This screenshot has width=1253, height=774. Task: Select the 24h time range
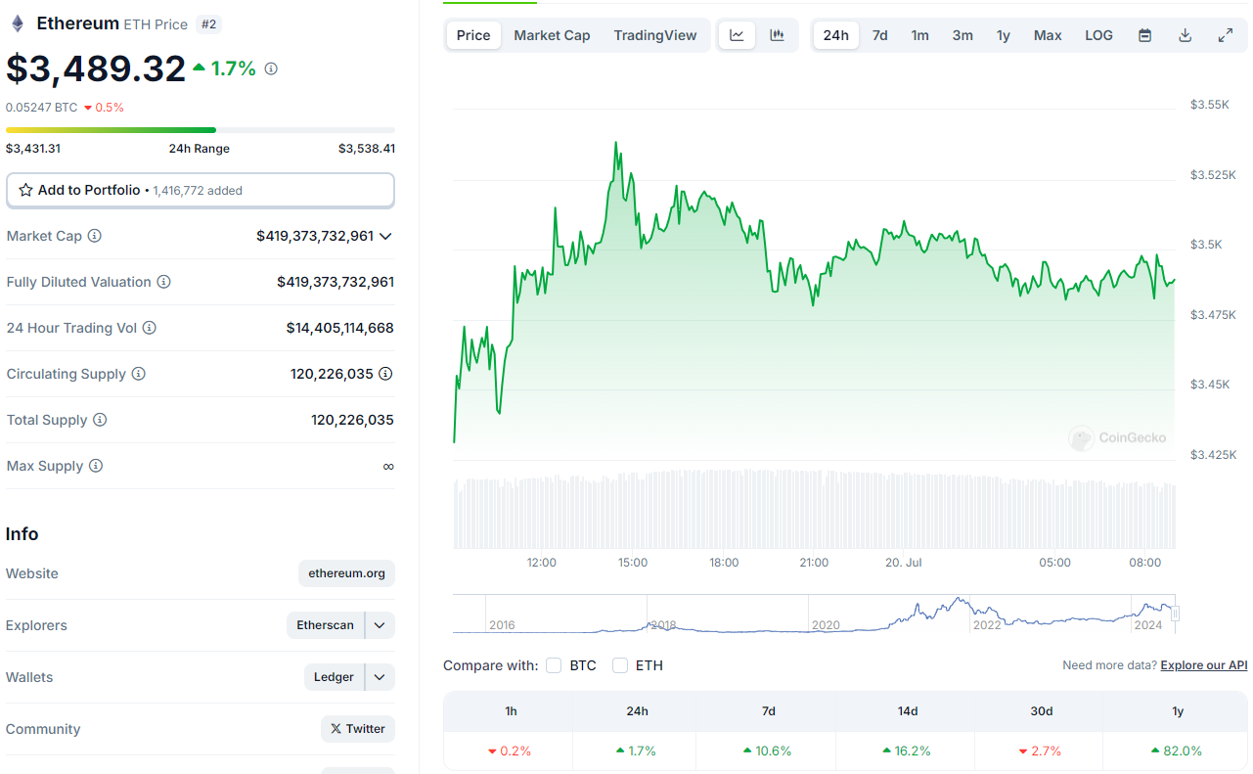point(836,35)
